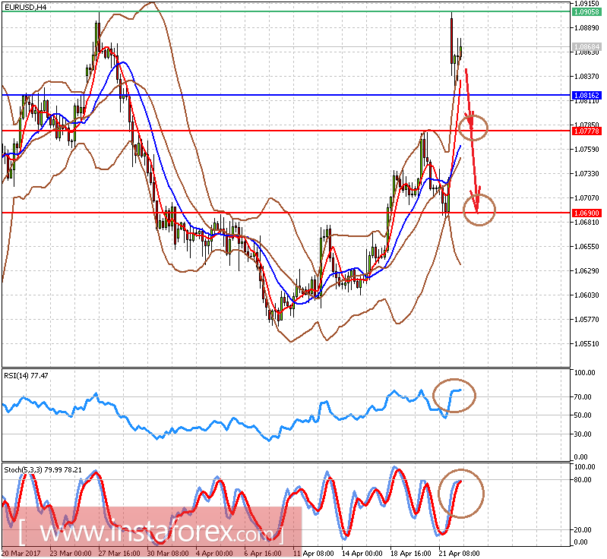The width and height of the screenshot is (607, 559).
Task: Click the 80.00 level on the Stochastic scale
Action: 584,480
